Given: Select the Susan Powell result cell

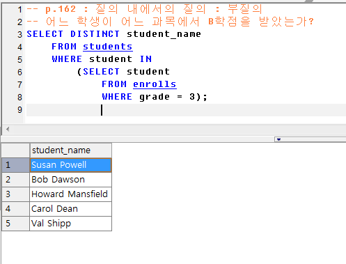Looking at the screenshot, I should (x=71, y=165).
